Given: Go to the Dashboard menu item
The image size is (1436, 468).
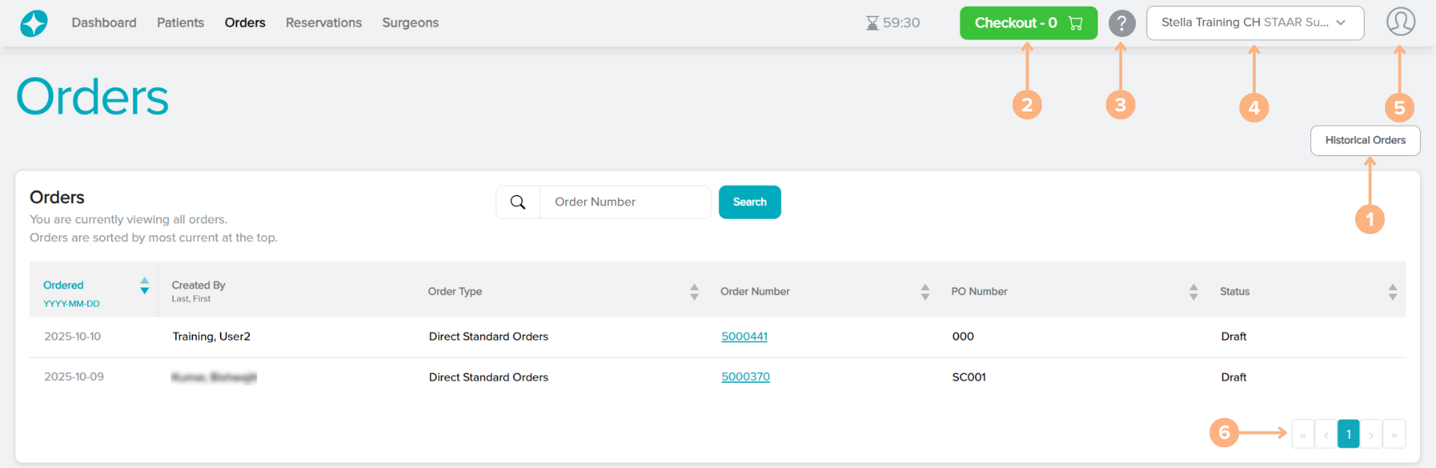Looking at the screenshot, I should coord(104,22).
